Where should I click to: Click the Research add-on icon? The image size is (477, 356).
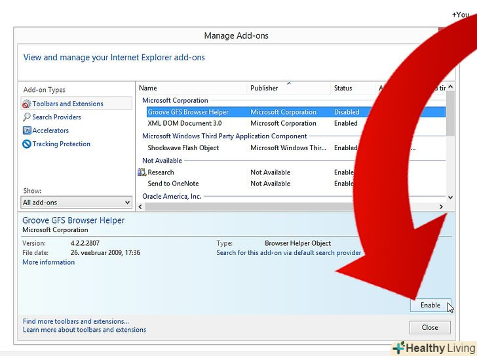142,172
